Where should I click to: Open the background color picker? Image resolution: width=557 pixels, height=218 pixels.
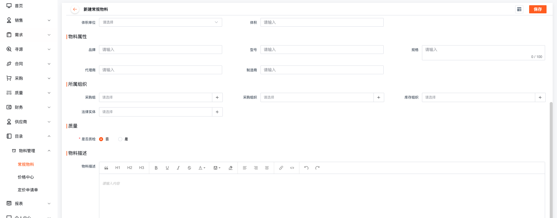point(217,168)
